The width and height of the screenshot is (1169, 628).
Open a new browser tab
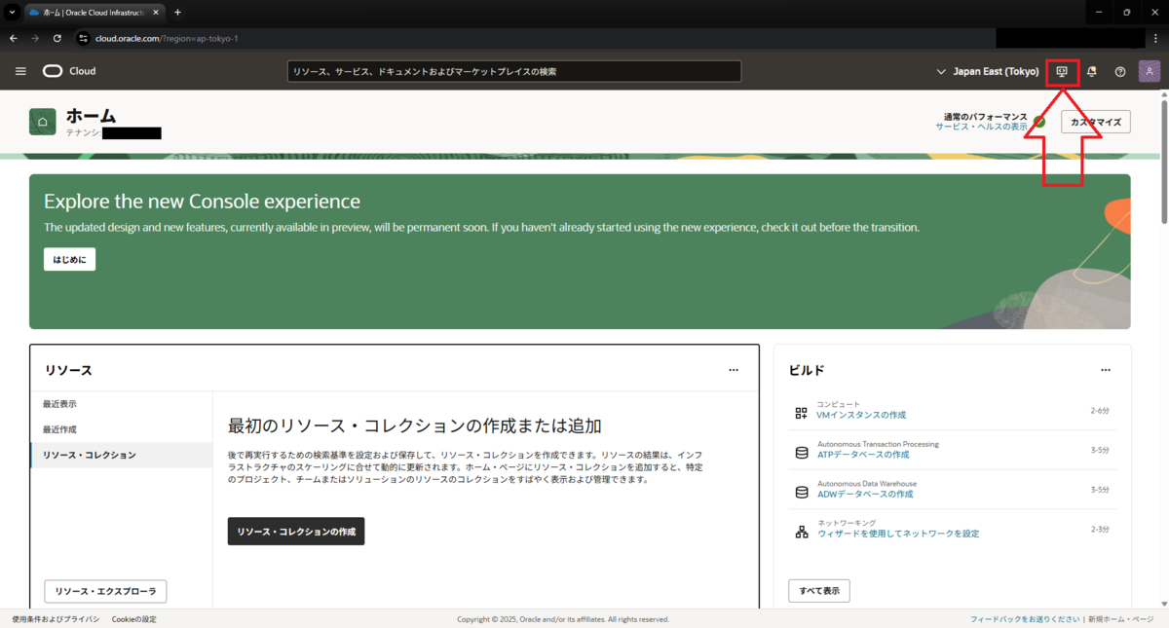pos(177,12)
